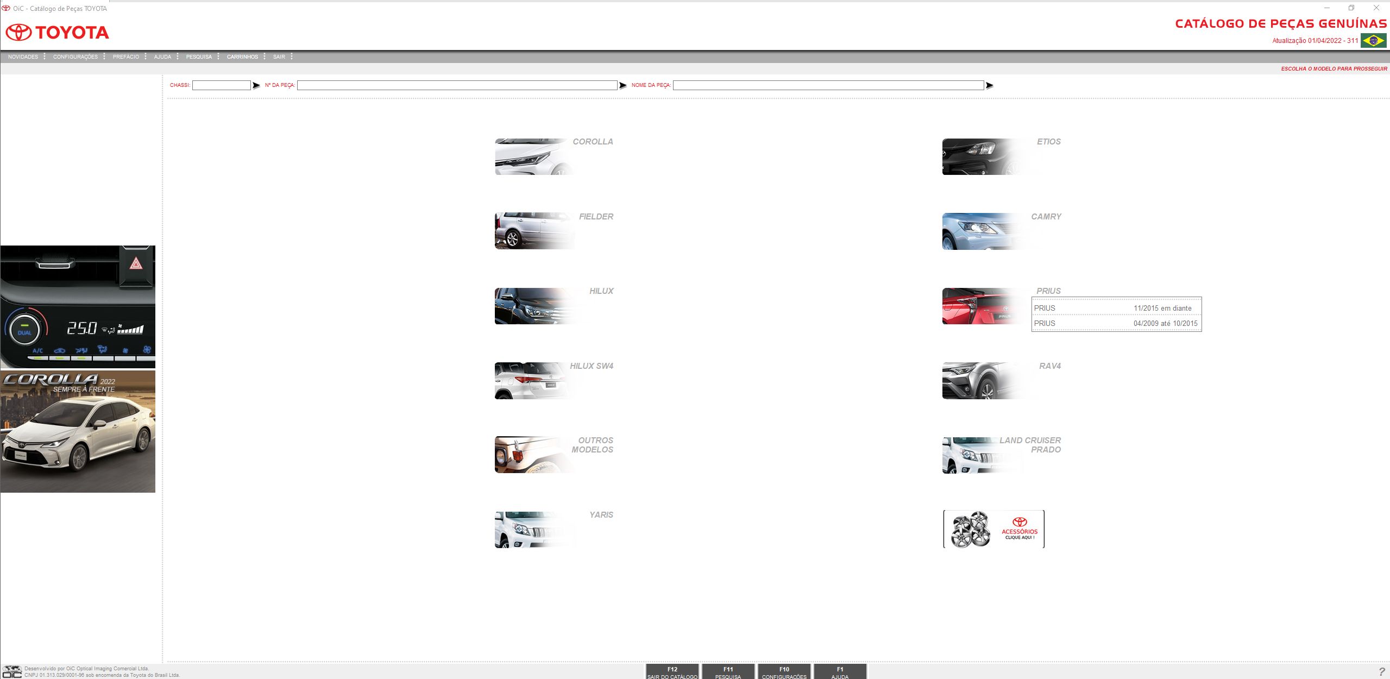Click the SAIR menu item
Image resolution: width=1390 pixels, height=679 pixels.
pyautogui.click(x=279, y=57)
